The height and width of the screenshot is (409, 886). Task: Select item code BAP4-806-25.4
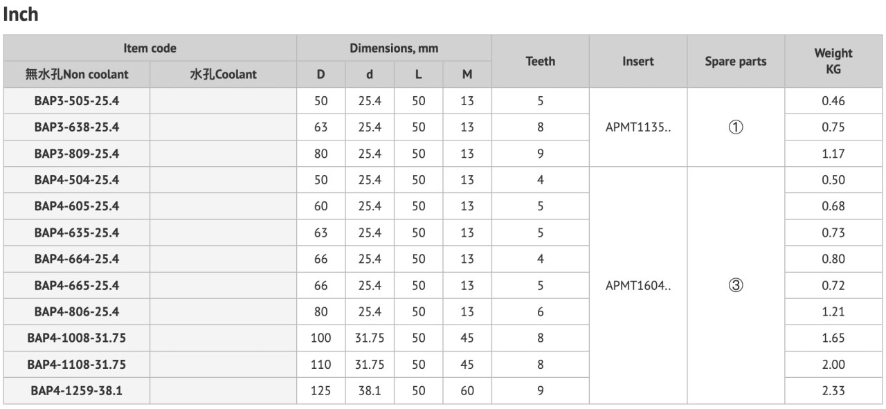tap(77, 311)
